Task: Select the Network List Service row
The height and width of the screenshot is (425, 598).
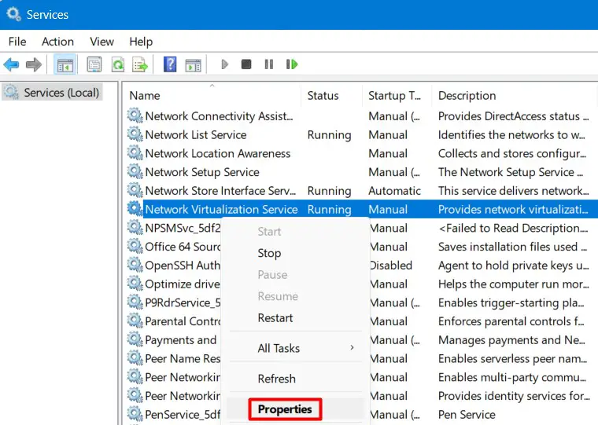Action: click(196, 134)
